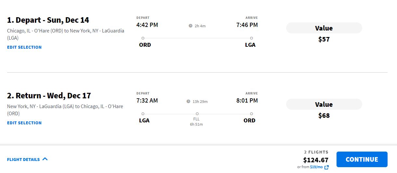Collapse the Flight Details chevron arrow
This screenshot has height=173, width=397.
point(45,159)
